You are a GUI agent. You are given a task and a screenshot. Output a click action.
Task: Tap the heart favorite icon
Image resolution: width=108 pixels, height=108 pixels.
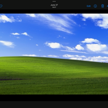(x=1, y=6)
